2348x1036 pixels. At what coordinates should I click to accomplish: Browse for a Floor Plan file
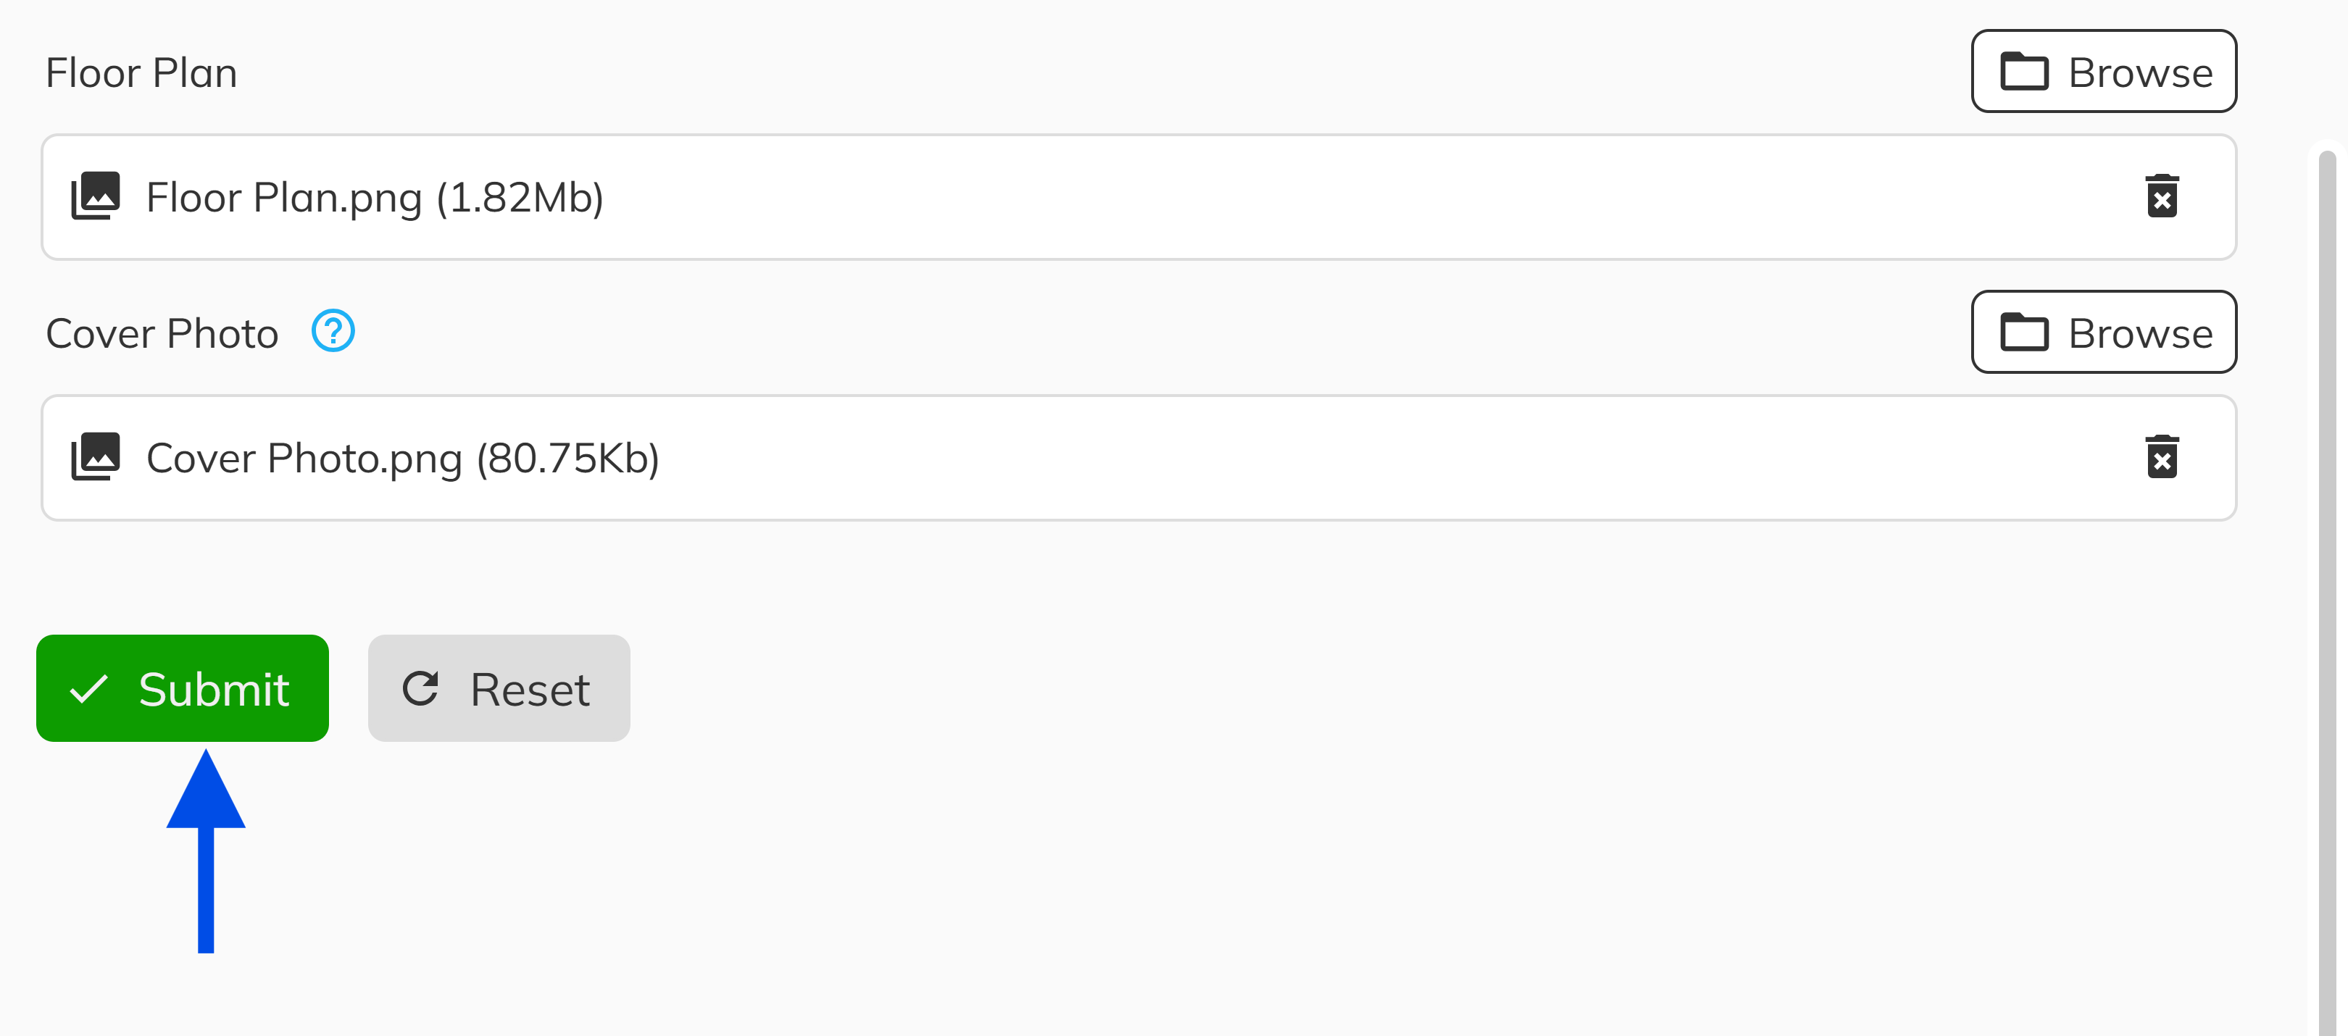(2103, 72)
